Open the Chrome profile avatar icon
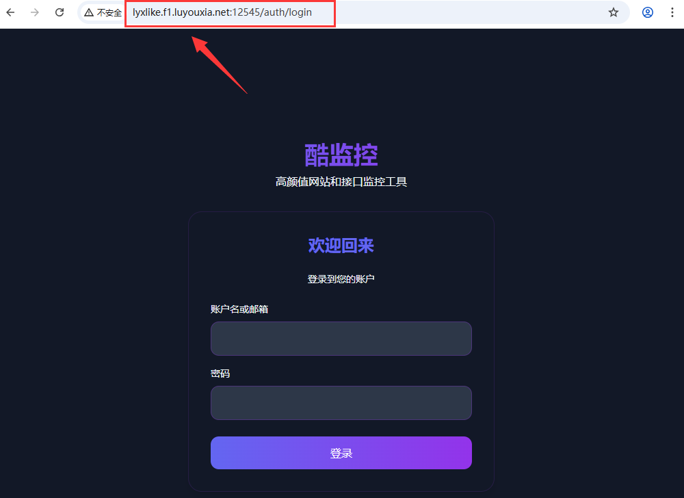 tap(648, 12)
